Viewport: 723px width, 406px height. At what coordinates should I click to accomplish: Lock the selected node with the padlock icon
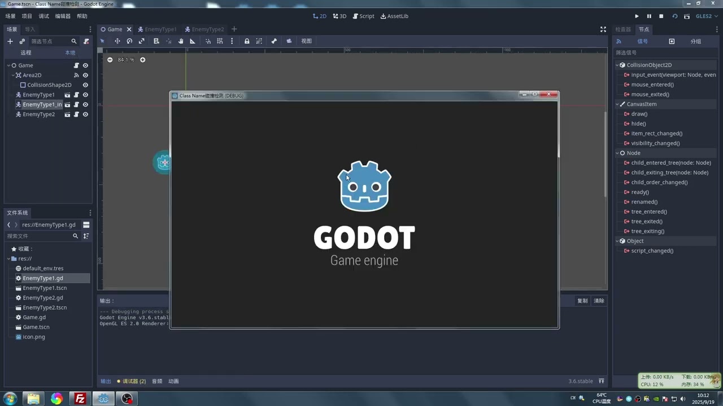point(247,41)
